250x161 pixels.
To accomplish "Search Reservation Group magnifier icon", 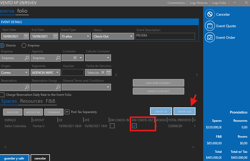I will click(x=58, y=88).
